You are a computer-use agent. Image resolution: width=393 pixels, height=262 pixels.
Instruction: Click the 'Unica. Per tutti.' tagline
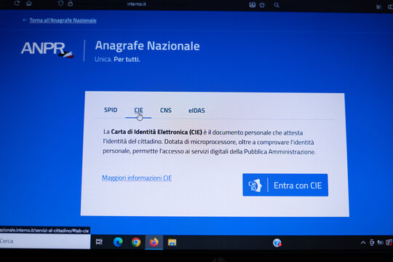pos(117,60)
